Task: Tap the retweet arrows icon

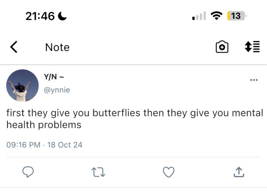Action: [x=98, y=172]
